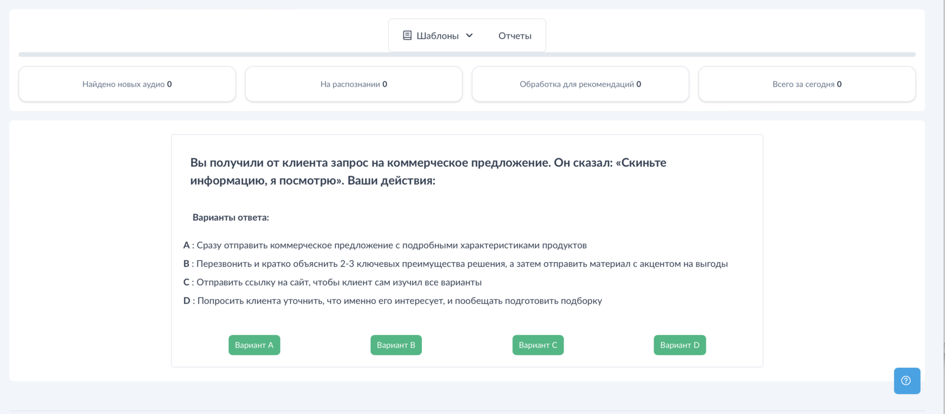The height and width of the screenshot is (414, 945).
Task: Click the Найдено новых аудио counter card
Action: pyautogui.click(x=127, y=84)
